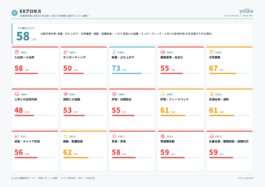265x187 pixels.
Task: Click the people group icon on EX14
Action: [163, 136]
